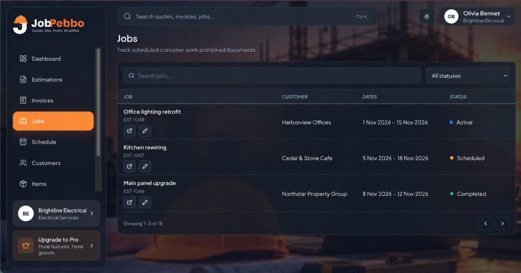Screen dimensions: 521x273
Task: Click the Ctrl K shortcut badge
Action: [361, 16]
